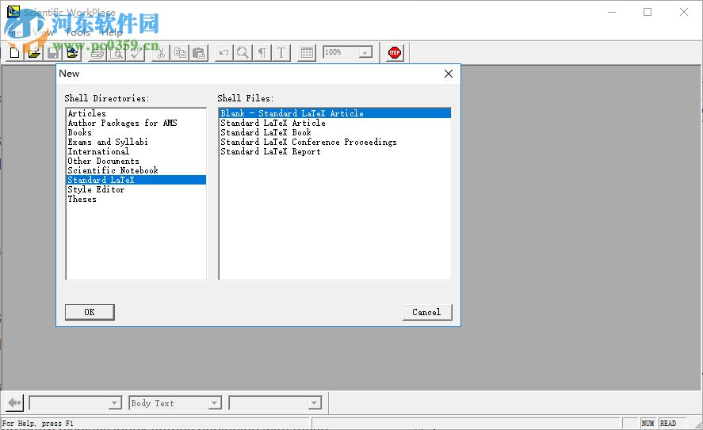Click the Save floppy disk icon

tap(53, 53)
